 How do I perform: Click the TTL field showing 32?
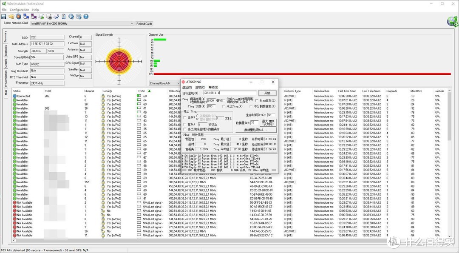click(x=271, y=115)
